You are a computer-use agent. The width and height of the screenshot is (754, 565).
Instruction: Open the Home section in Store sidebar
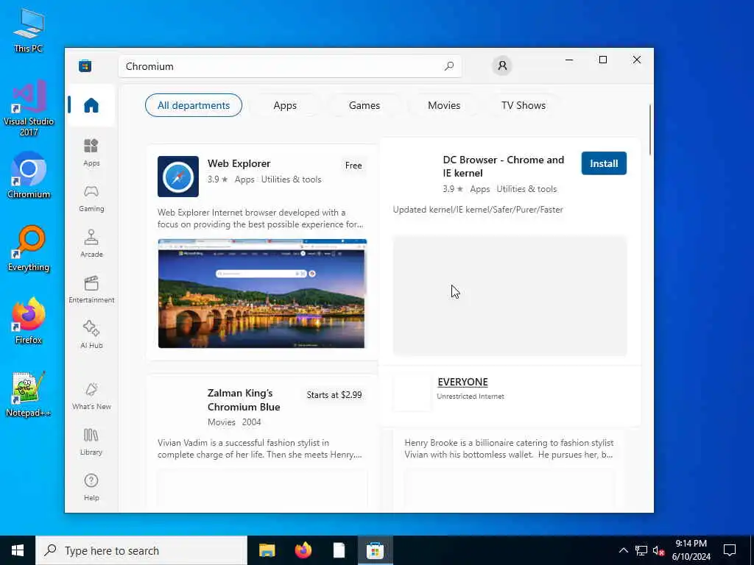point(91,105)
